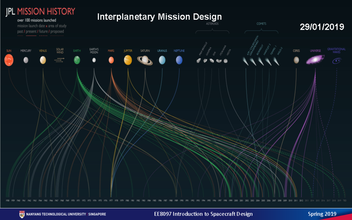
Task: Toggle the Gaspra asteroid marker
Action: pyautogui.click(x=205, y=60)
